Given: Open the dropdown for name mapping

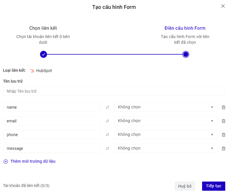Looking at the screenshot, I should coord(165,107).
